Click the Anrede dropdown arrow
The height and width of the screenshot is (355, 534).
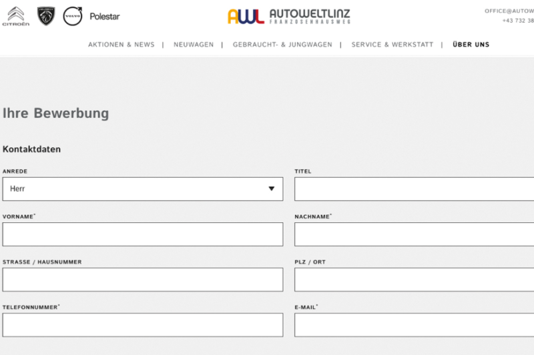(271, 189)
